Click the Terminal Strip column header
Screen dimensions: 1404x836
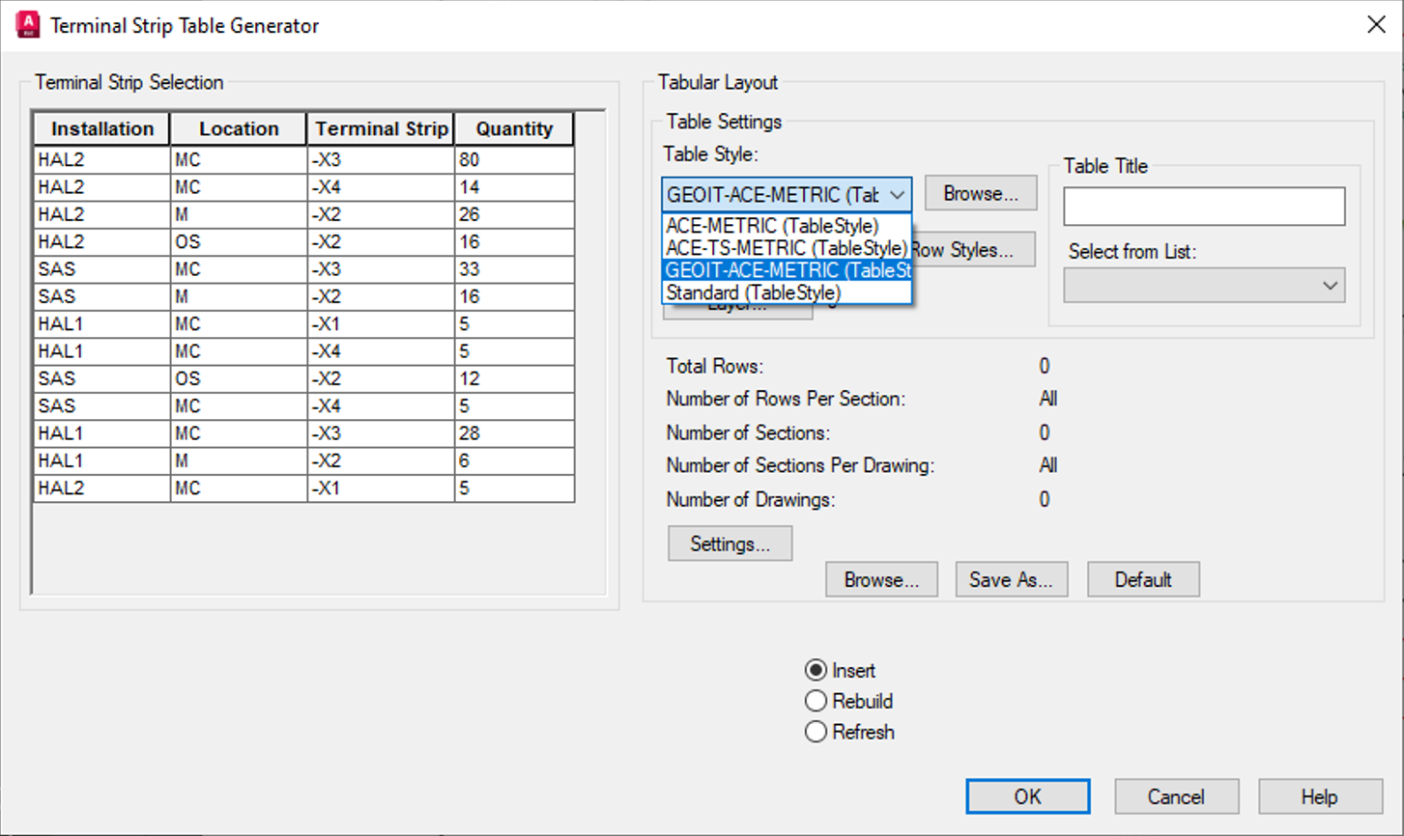(381, 128)
